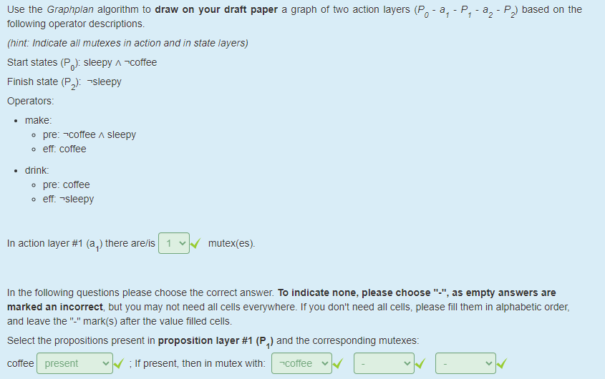
Task: Click the green checkmark beside mutex count dropdown
Action: [x=195, y=243]
